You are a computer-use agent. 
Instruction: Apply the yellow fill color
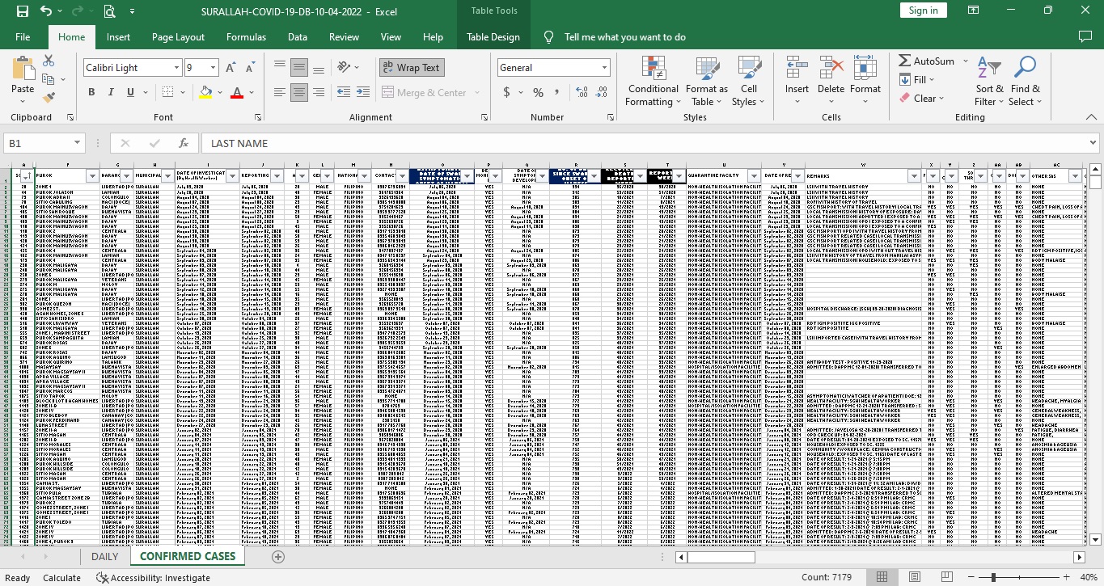(x=205, y=93)
